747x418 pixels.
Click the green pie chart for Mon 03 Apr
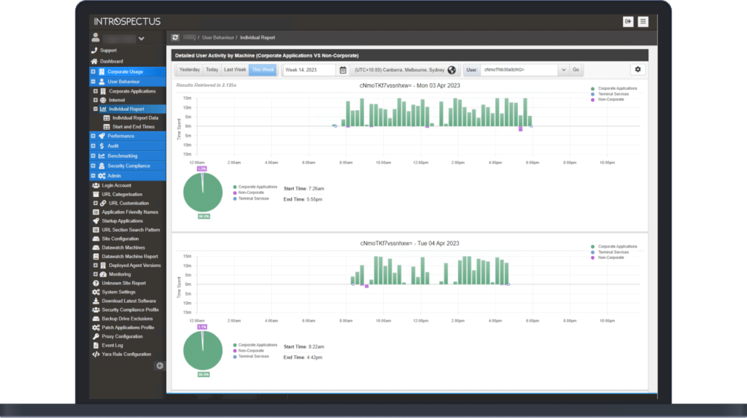(x=202, y=193)
